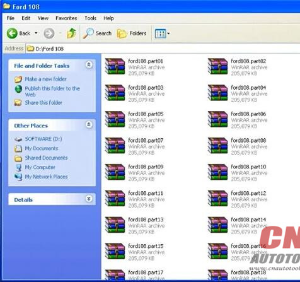This screenshot has width=300, height=282.
Task: Select the ford108.part04 archive icon
Action: [217, 93]
